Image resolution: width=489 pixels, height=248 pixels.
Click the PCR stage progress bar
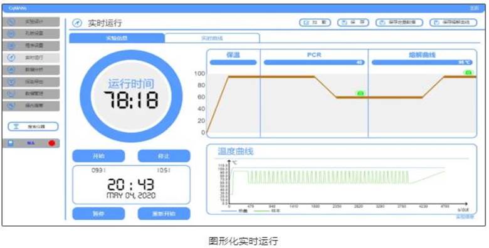tap(314, 63)
